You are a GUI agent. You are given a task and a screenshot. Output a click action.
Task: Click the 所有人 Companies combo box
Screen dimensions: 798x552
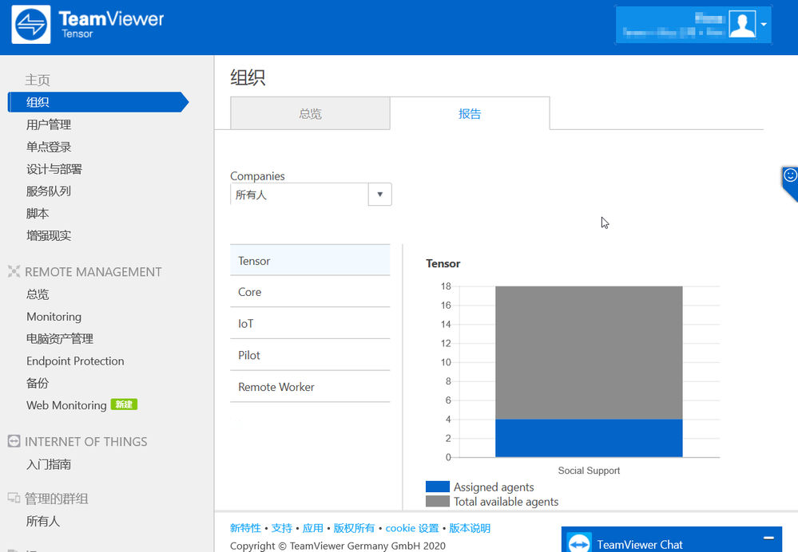pyautogui.click(x=311, y=194)
